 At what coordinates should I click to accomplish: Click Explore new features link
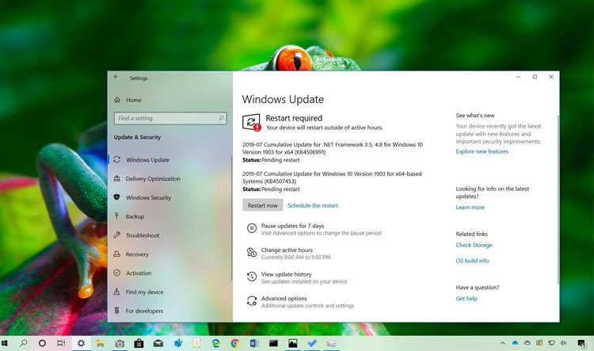[482, 151]
